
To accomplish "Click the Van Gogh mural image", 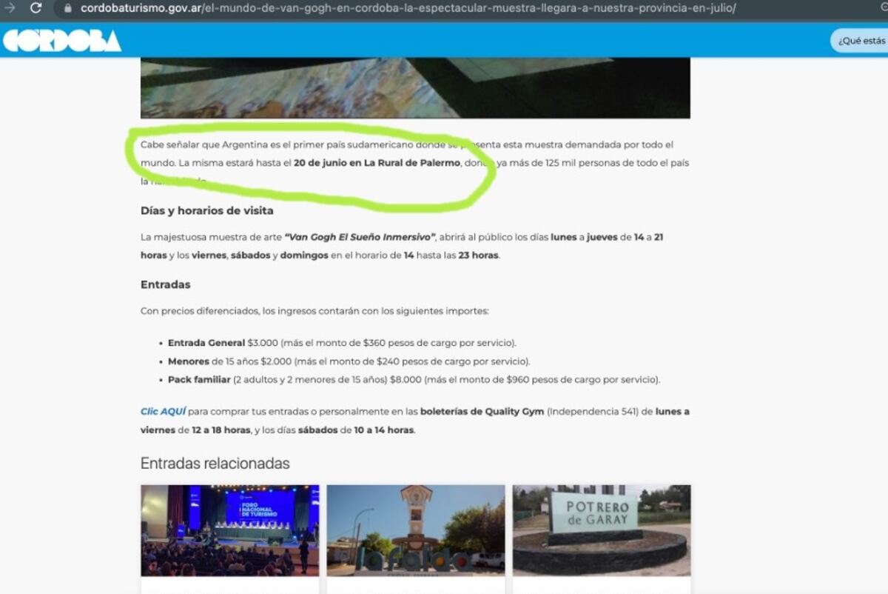I will click(415, 87).
